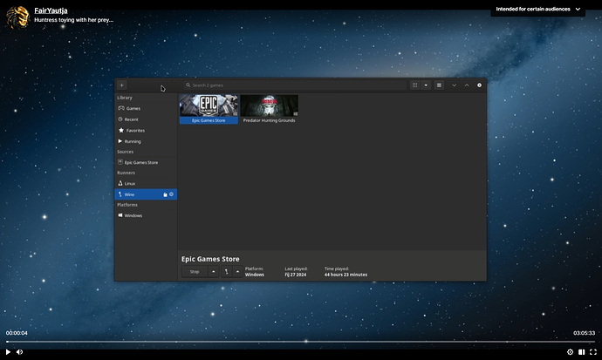This screenshot has width=602, height=360.
Task: Switch to list view icon
Action: pyautogui.click(x=439, y=85)
